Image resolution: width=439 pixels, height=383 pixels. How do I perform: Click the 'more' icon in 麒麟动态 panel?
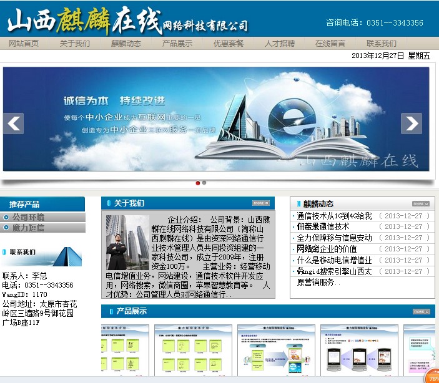pos(420,204)
